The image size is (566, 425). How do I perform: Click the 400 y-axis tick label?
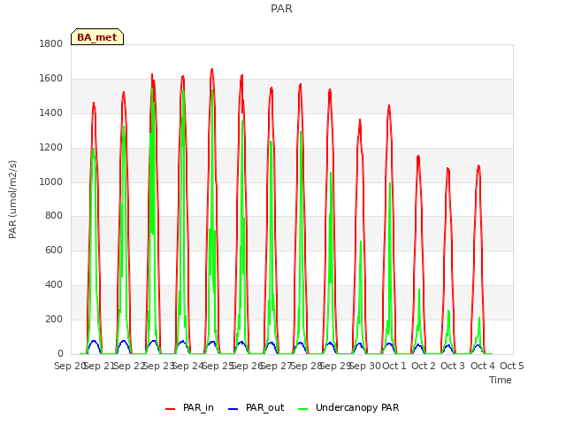pos(54,285)
